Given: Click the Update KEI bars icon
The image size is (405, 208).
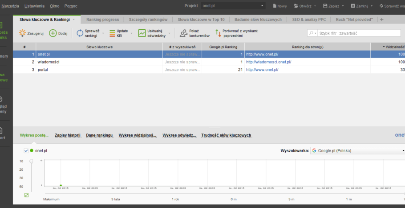Looking at the screenshot, I should 112,33.
